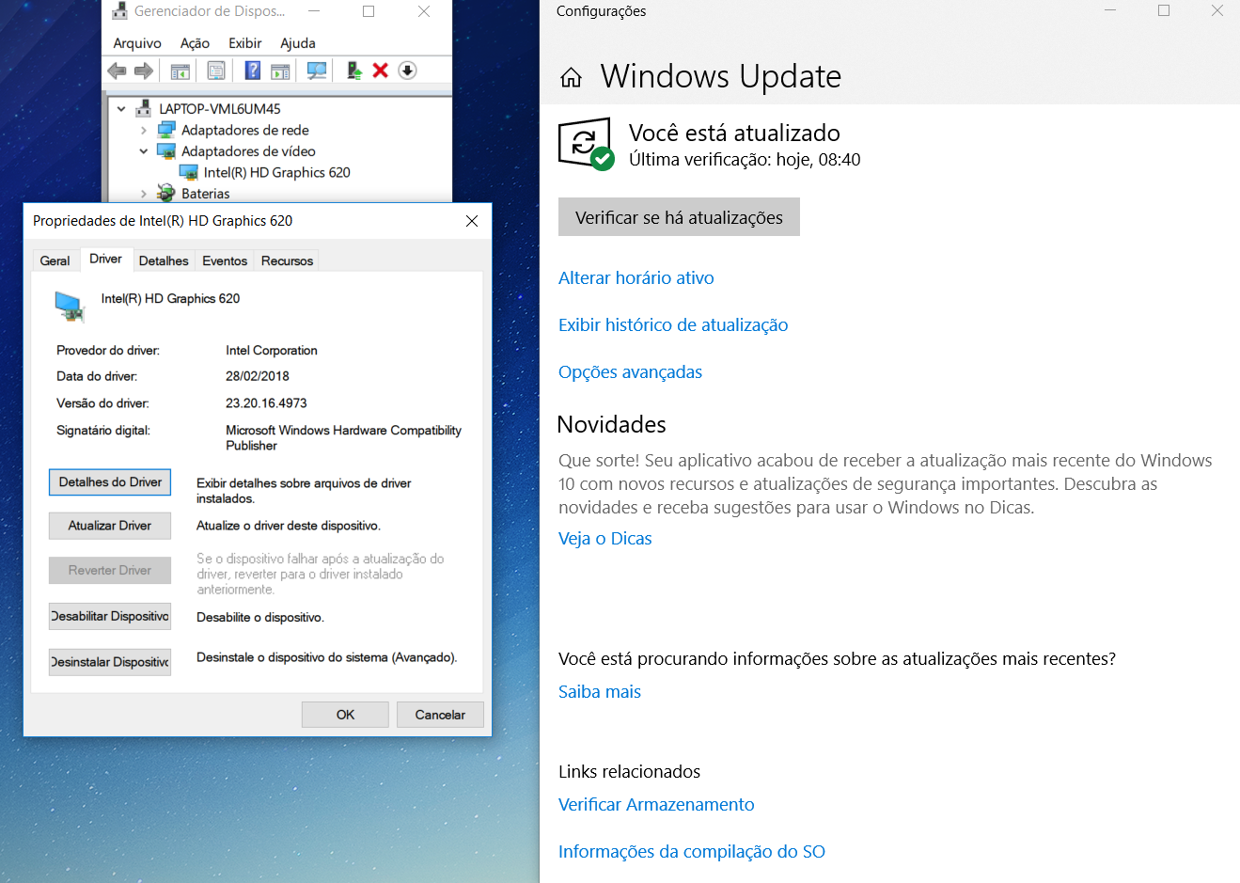This screenshot has height=883, width=1240.
Task: Switch to the Eventos tab
Action: 225,260
